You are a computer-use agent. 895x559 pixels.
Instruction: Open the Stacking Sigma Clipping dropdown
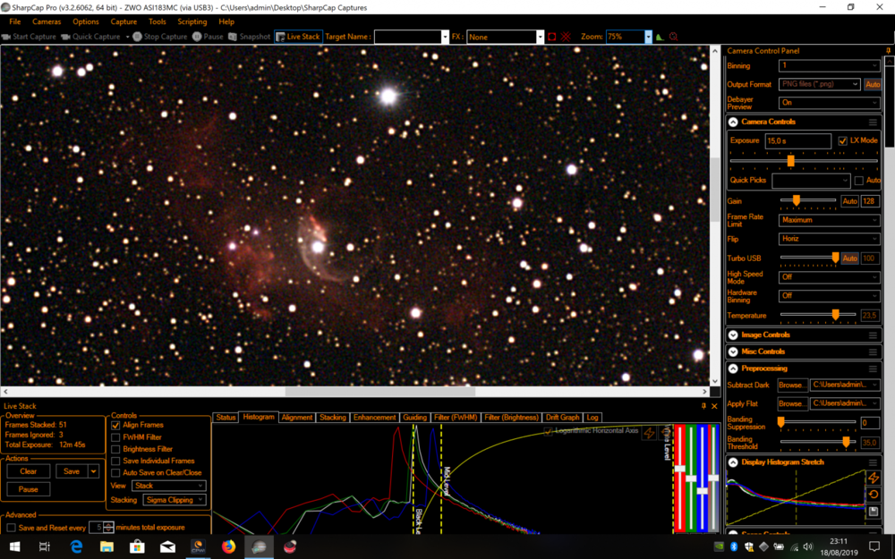175,500
